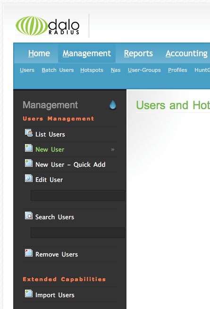The image size is (210, 309).
Task: Click the List Users icon
Action: pos(29,133)
